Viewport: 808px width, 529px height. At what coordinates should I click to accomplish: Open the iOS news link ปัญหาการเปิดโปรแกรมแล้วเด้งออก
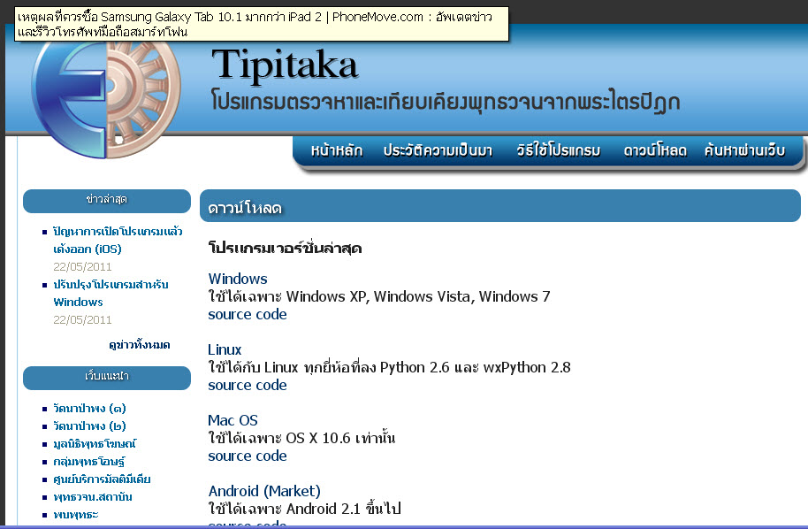[x=118, y=241]
